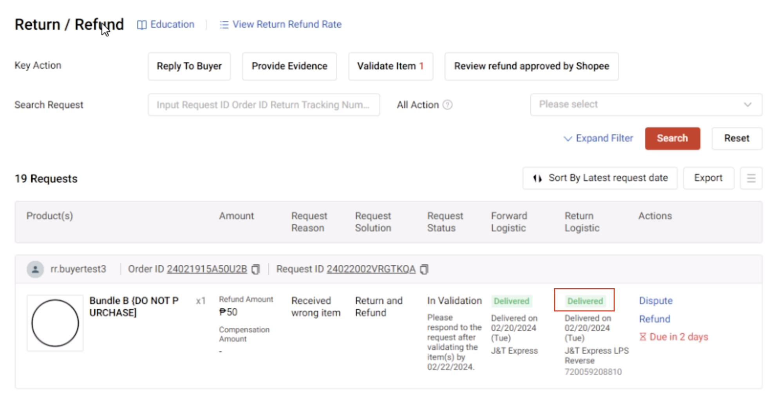Click the Search Request input field

click(264, 105)
